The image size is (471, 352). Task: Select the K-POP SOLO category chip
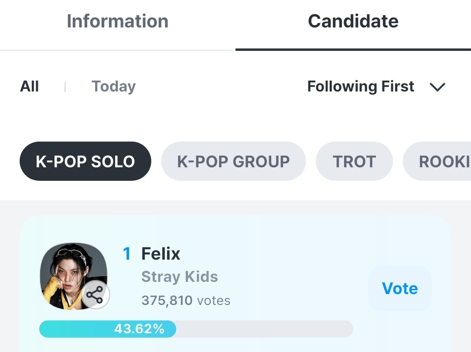85,161
